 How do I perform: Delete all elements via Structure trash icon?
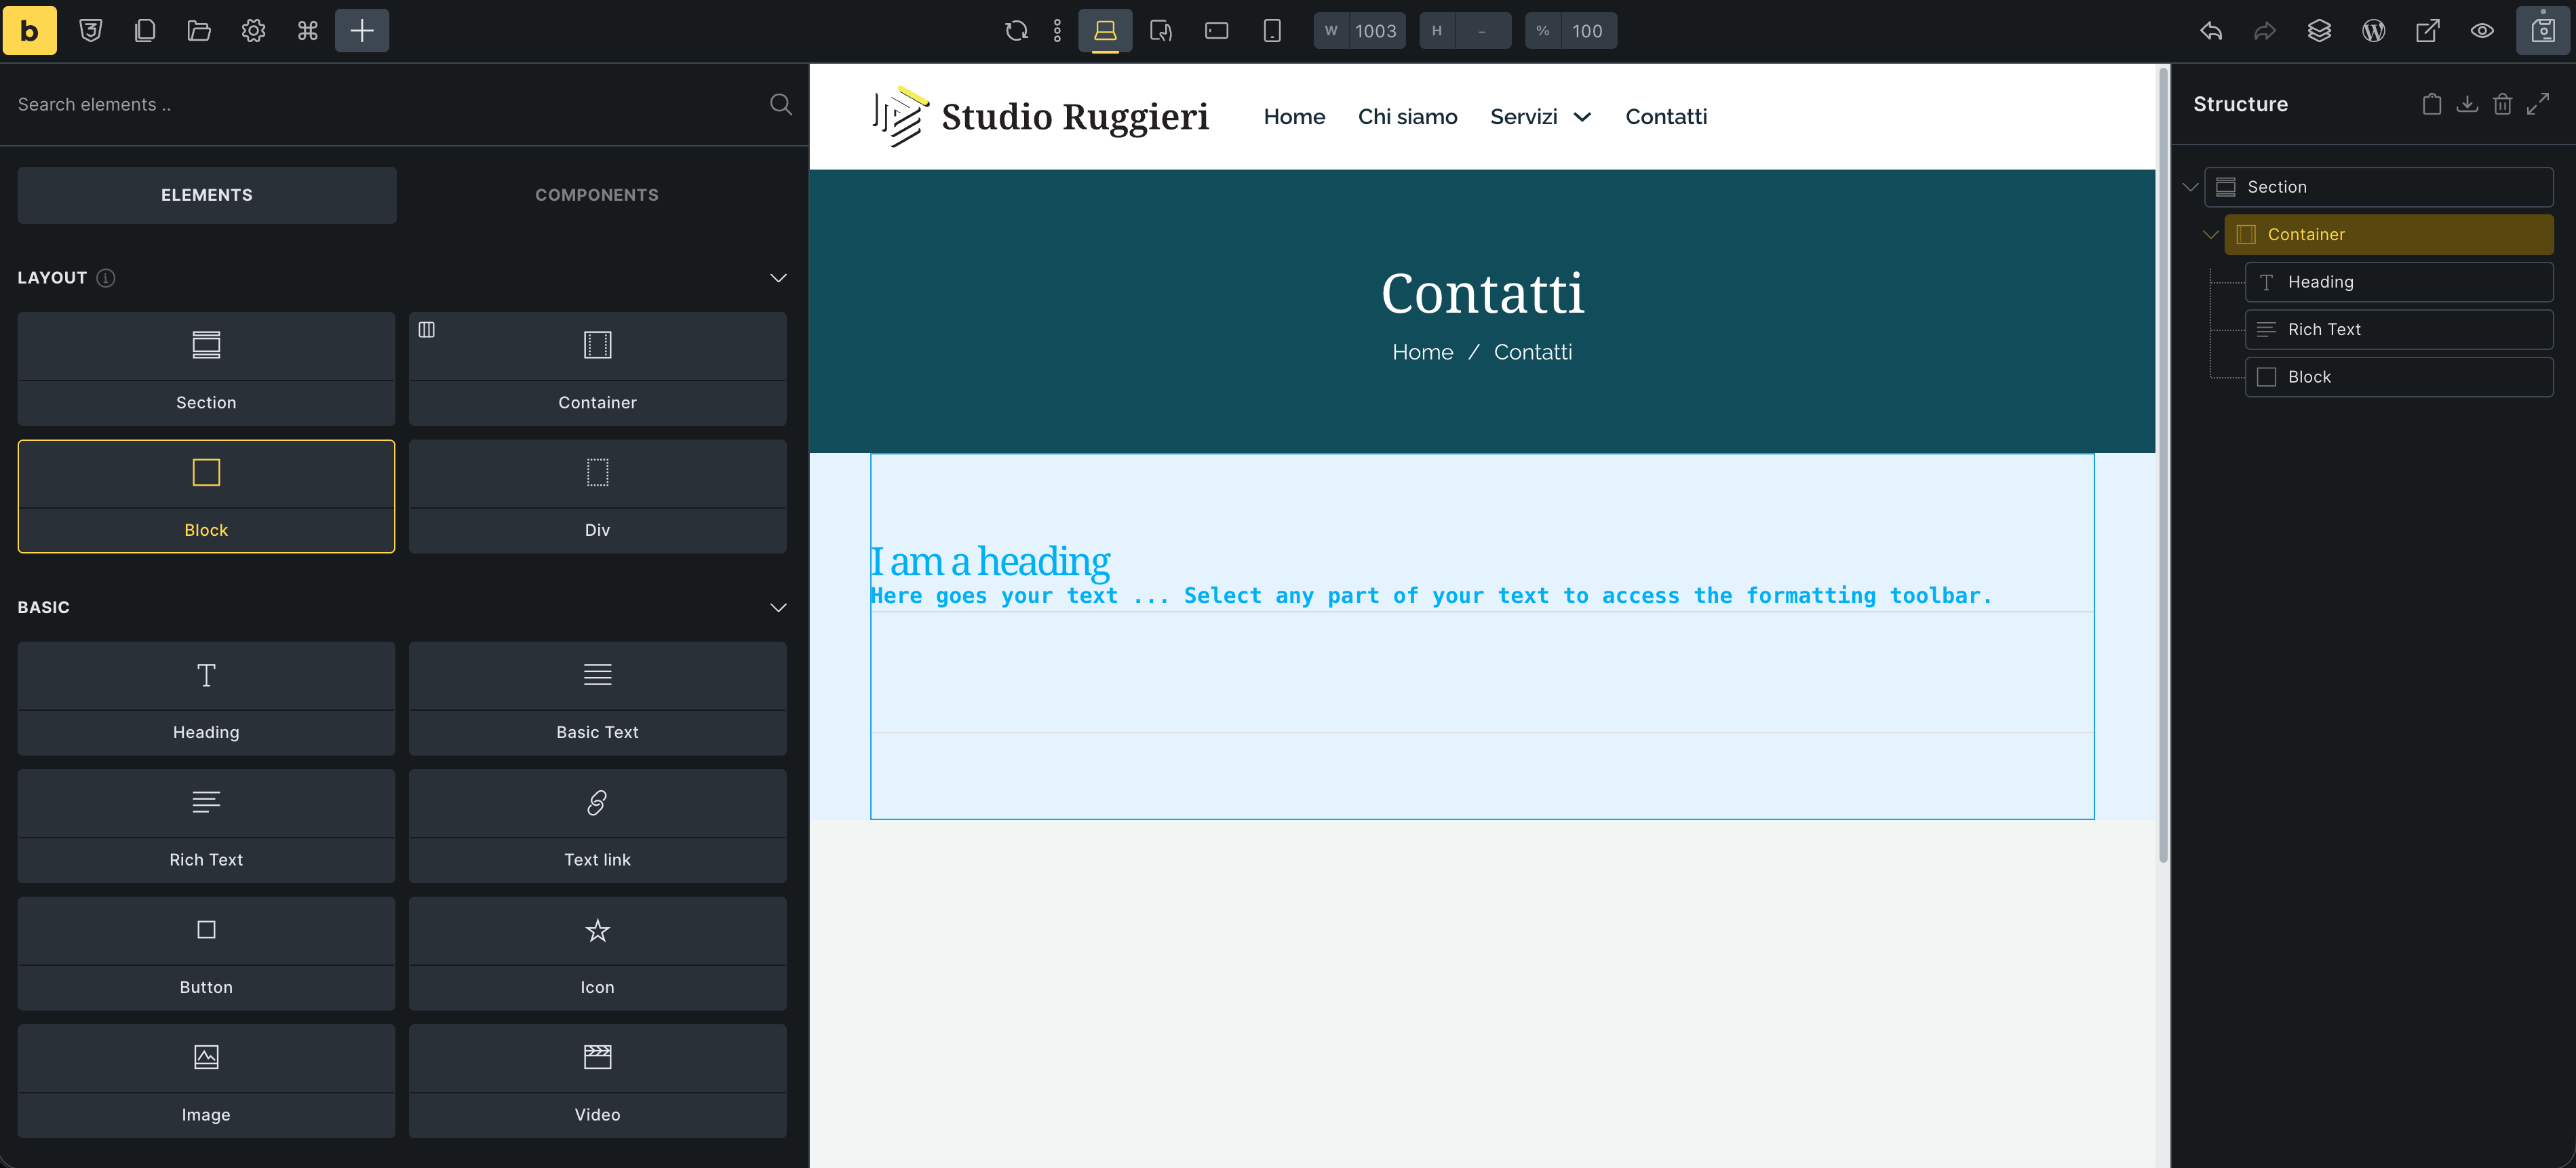2502,104
